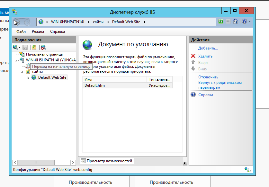Sort by the Имя column header
The height and width of the screenshot is (187, 269).
point(115,79)
